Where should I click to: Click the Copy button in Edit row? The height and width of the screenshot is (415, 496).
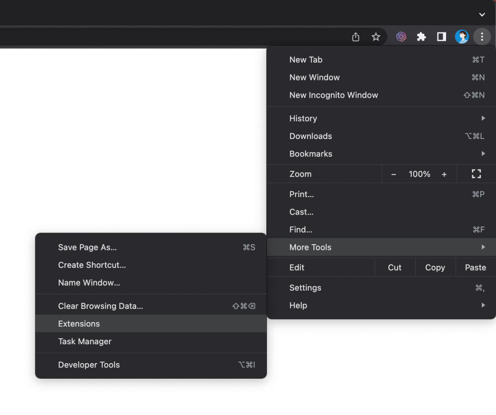point(435,268)
